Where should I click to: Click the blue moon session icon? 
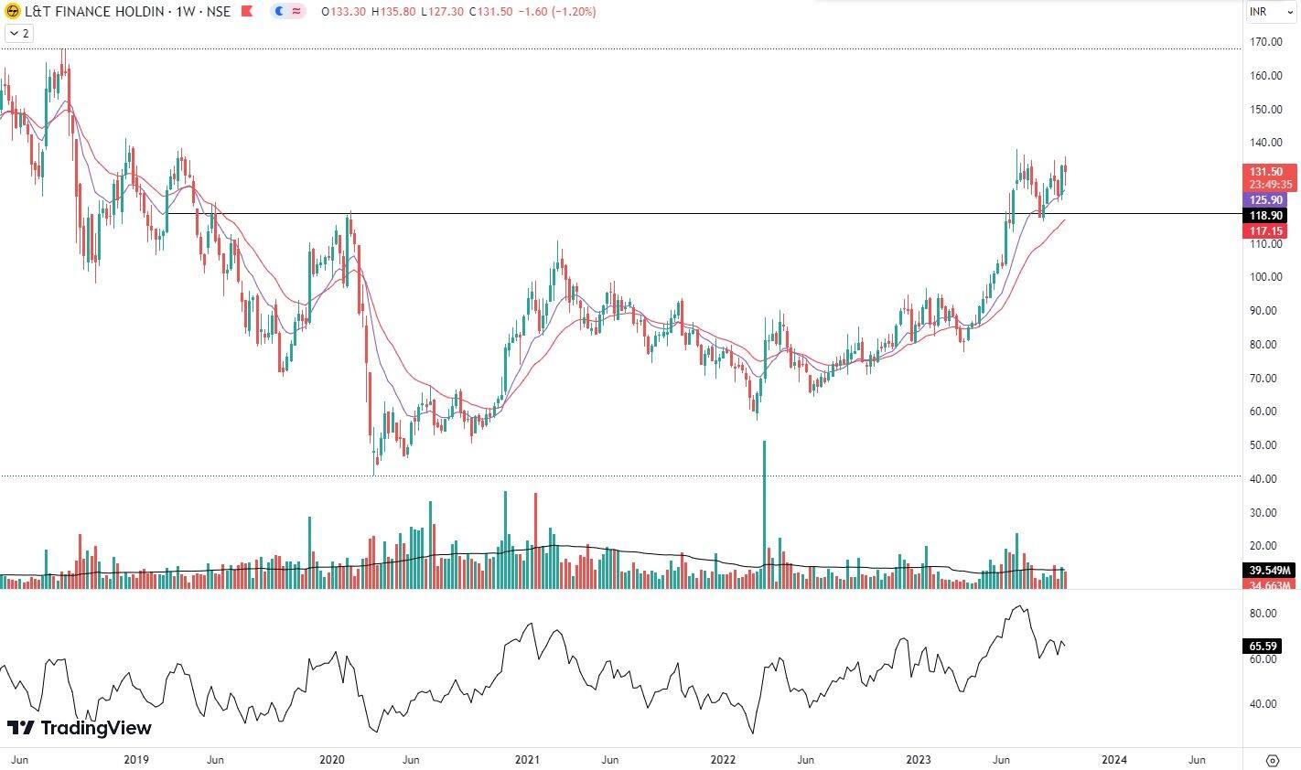[x=280, y=12]
